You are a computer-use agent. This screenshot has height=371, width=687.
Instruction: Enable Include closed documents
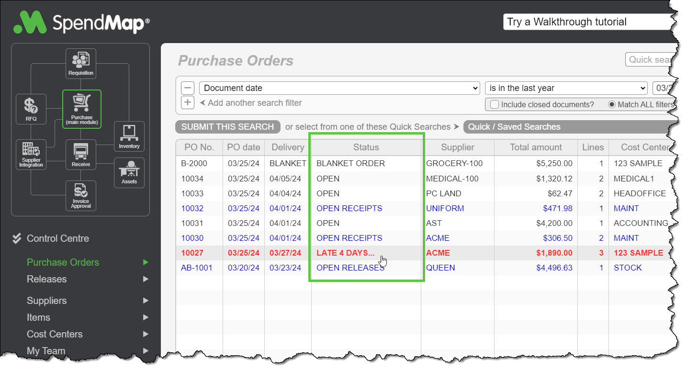point(494,104)
